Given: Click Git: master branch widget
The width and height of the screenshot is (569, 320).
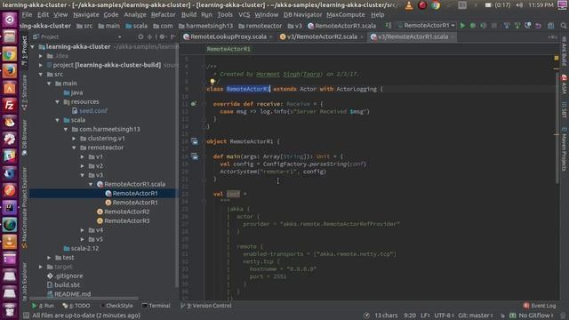Looking at the screenshot, I should (x=476, y=316).
